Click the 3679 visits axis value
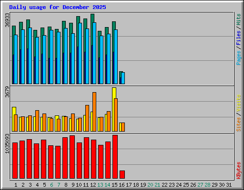This screenshot has height=190, width=244. [x=7, y=92]
